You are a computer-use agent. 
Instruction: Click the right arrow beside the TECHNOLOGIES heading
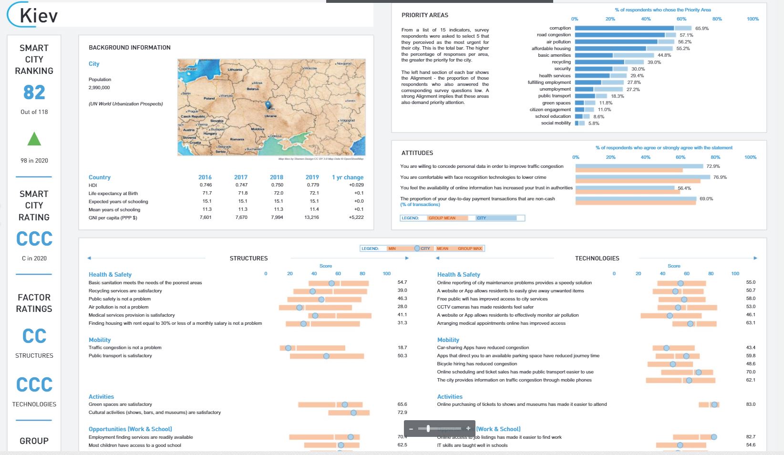pos(755,258)
